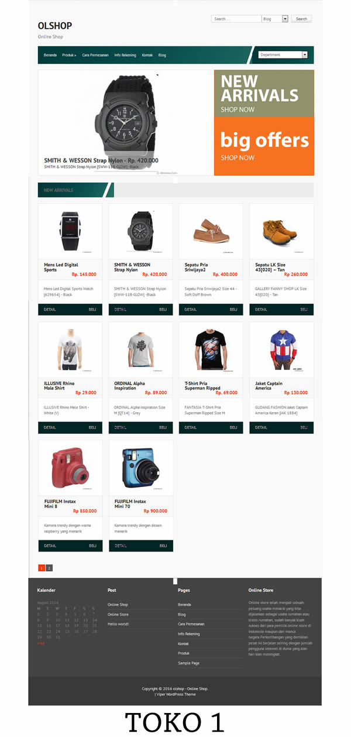Image resolution: width=351 pixels, height=737 pixels.
Task: Go to pagination page 2
Action: pos(49,568)
